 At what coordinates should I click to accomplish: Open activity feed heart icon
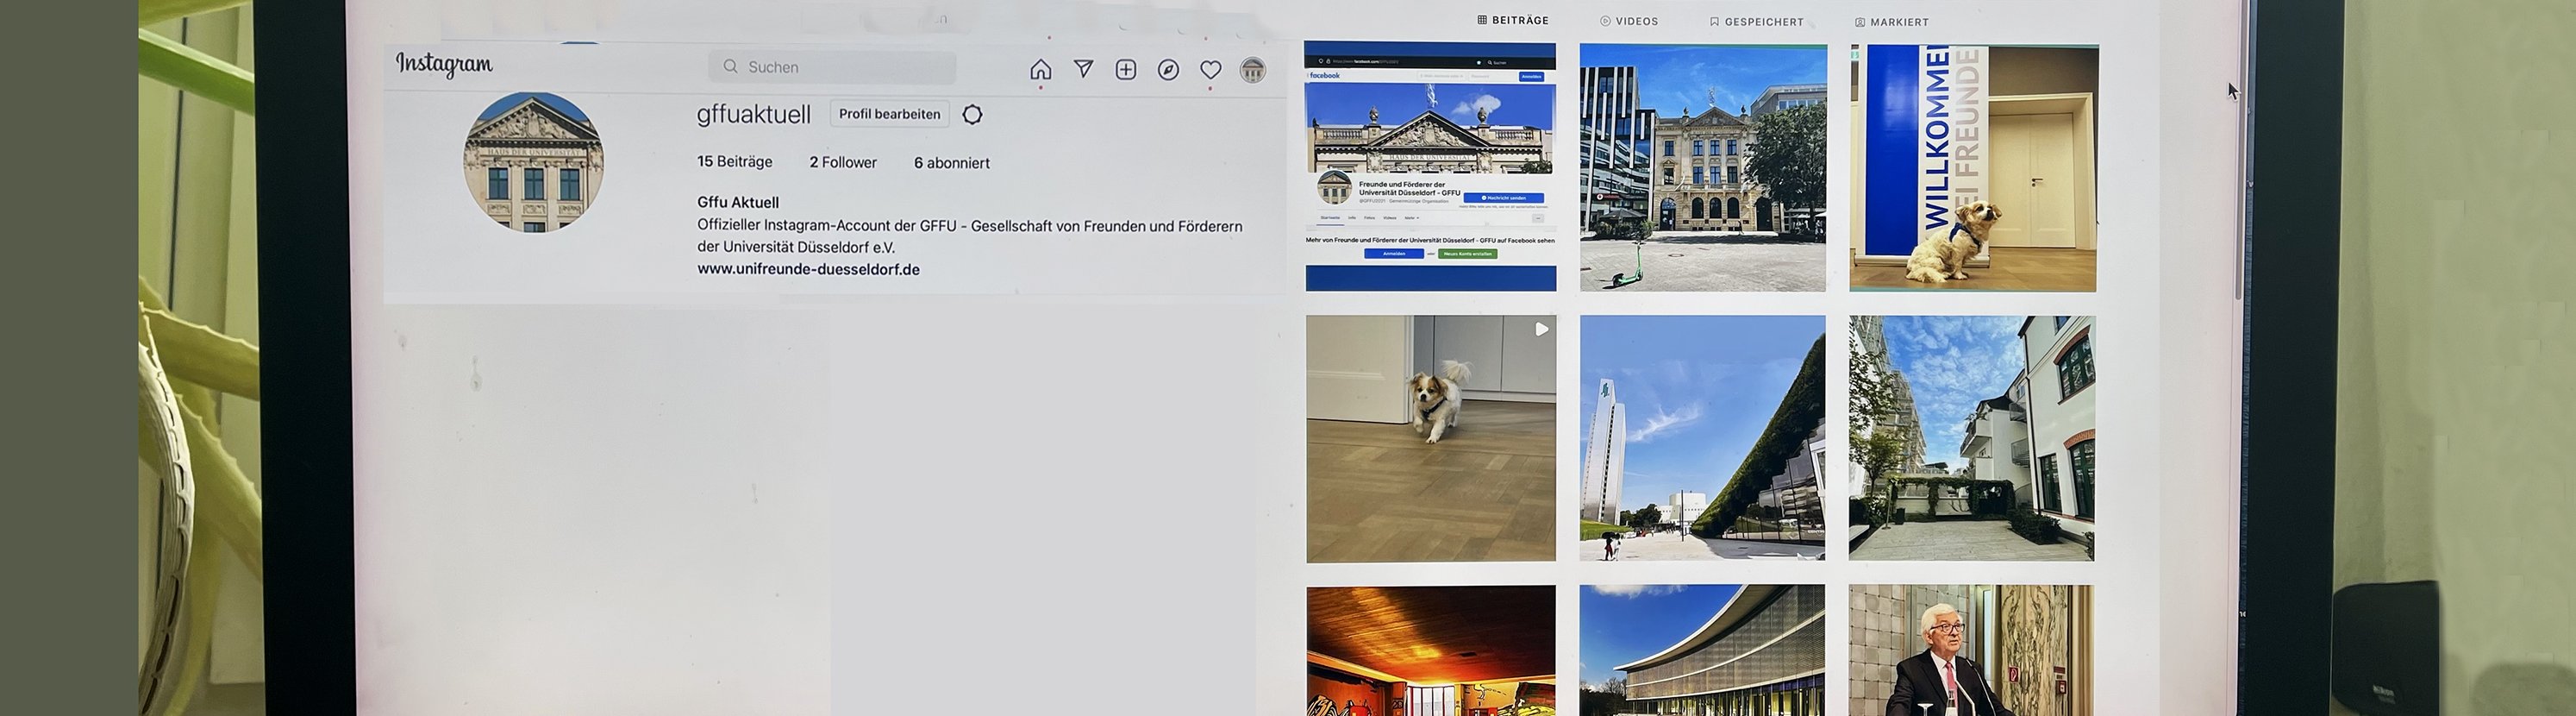(x=1210, y=70)
